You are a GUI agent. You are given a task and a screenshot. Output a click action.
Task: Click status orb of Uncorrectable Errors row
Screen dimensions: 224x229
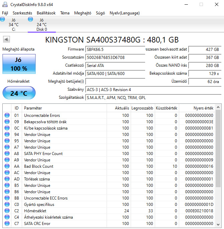click(7, 115)
